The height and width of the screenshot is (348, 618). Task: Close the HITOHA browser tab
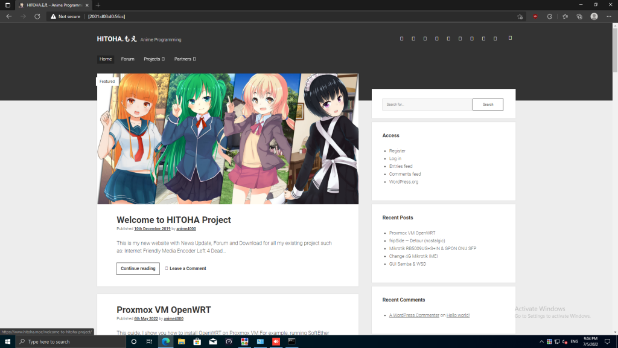coord(87,5)
